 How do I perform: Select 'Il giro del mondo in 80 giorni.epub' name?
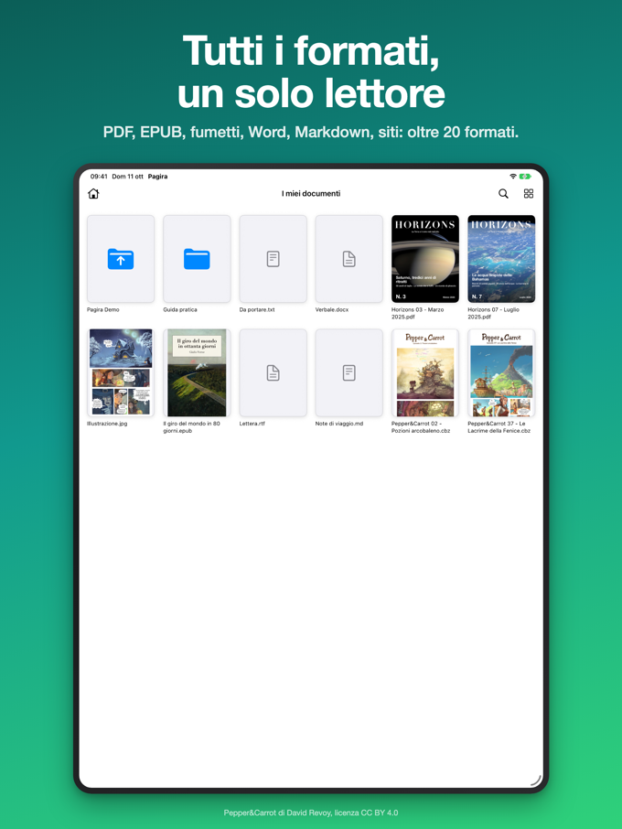[191, 427]
